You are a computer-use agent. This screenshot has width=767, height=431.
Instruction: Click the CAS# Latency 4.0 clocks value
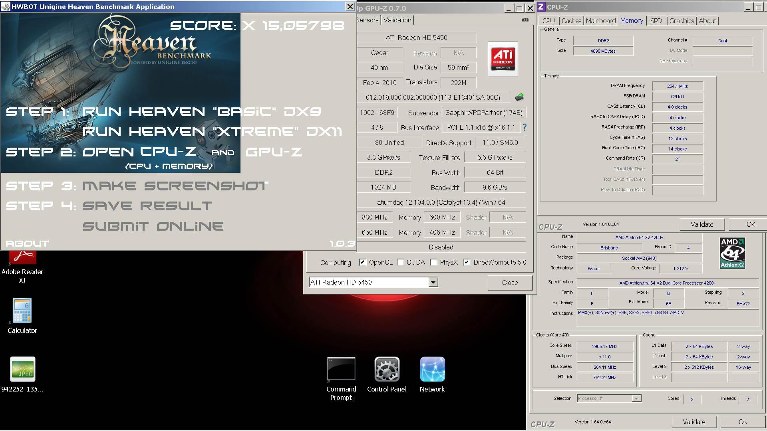678,107
